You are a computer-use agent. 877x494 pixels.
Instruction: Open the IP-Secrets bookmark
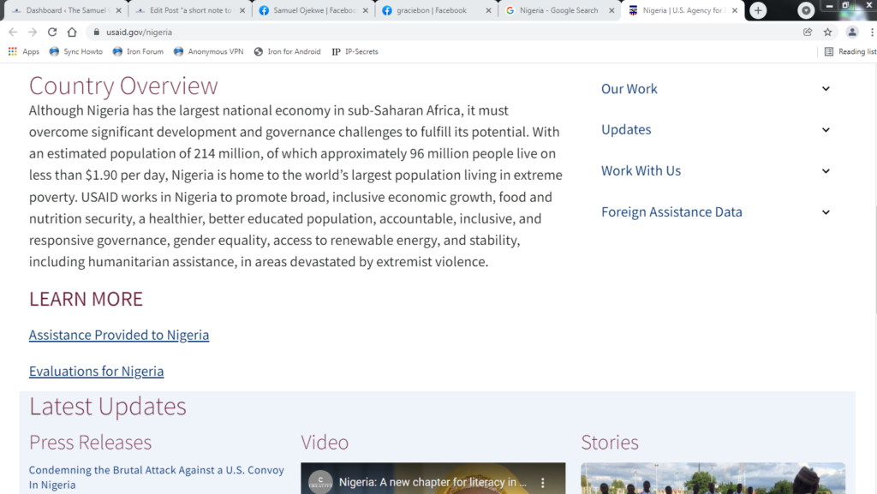(x=355, y=51)
